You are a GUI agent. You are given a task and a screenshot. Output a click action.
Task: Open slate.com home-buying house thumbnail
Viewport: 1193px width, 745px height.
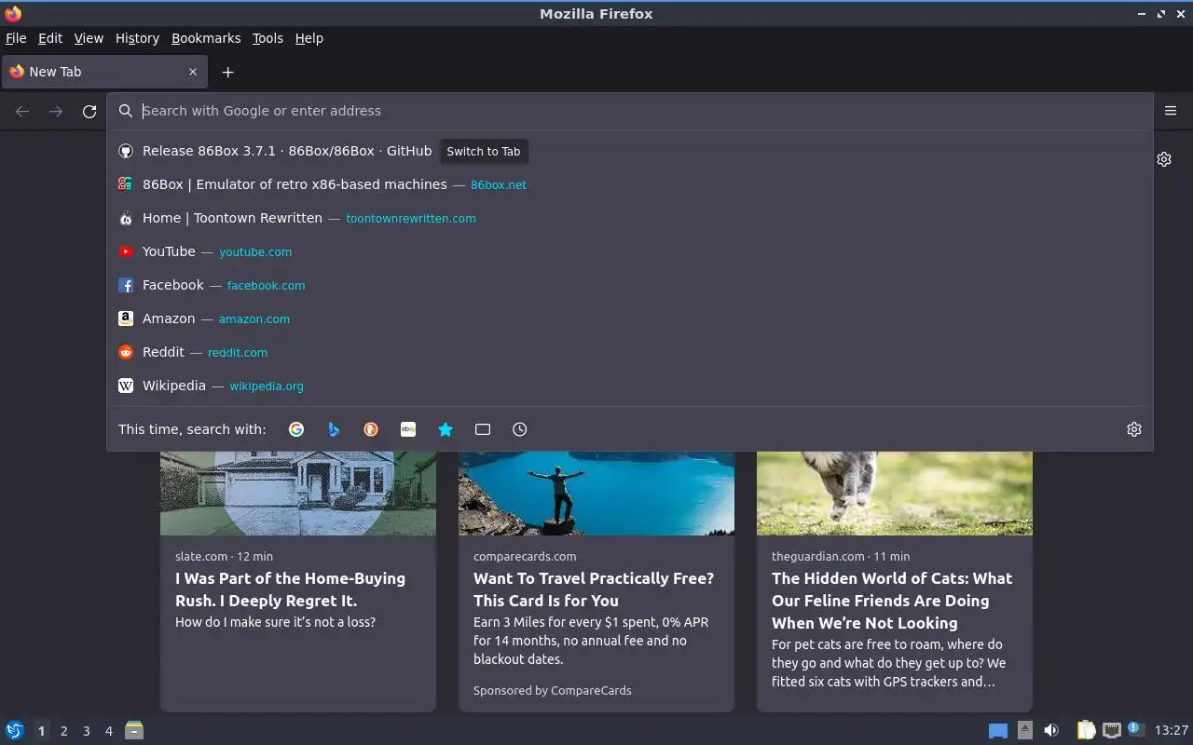(298, 494)
